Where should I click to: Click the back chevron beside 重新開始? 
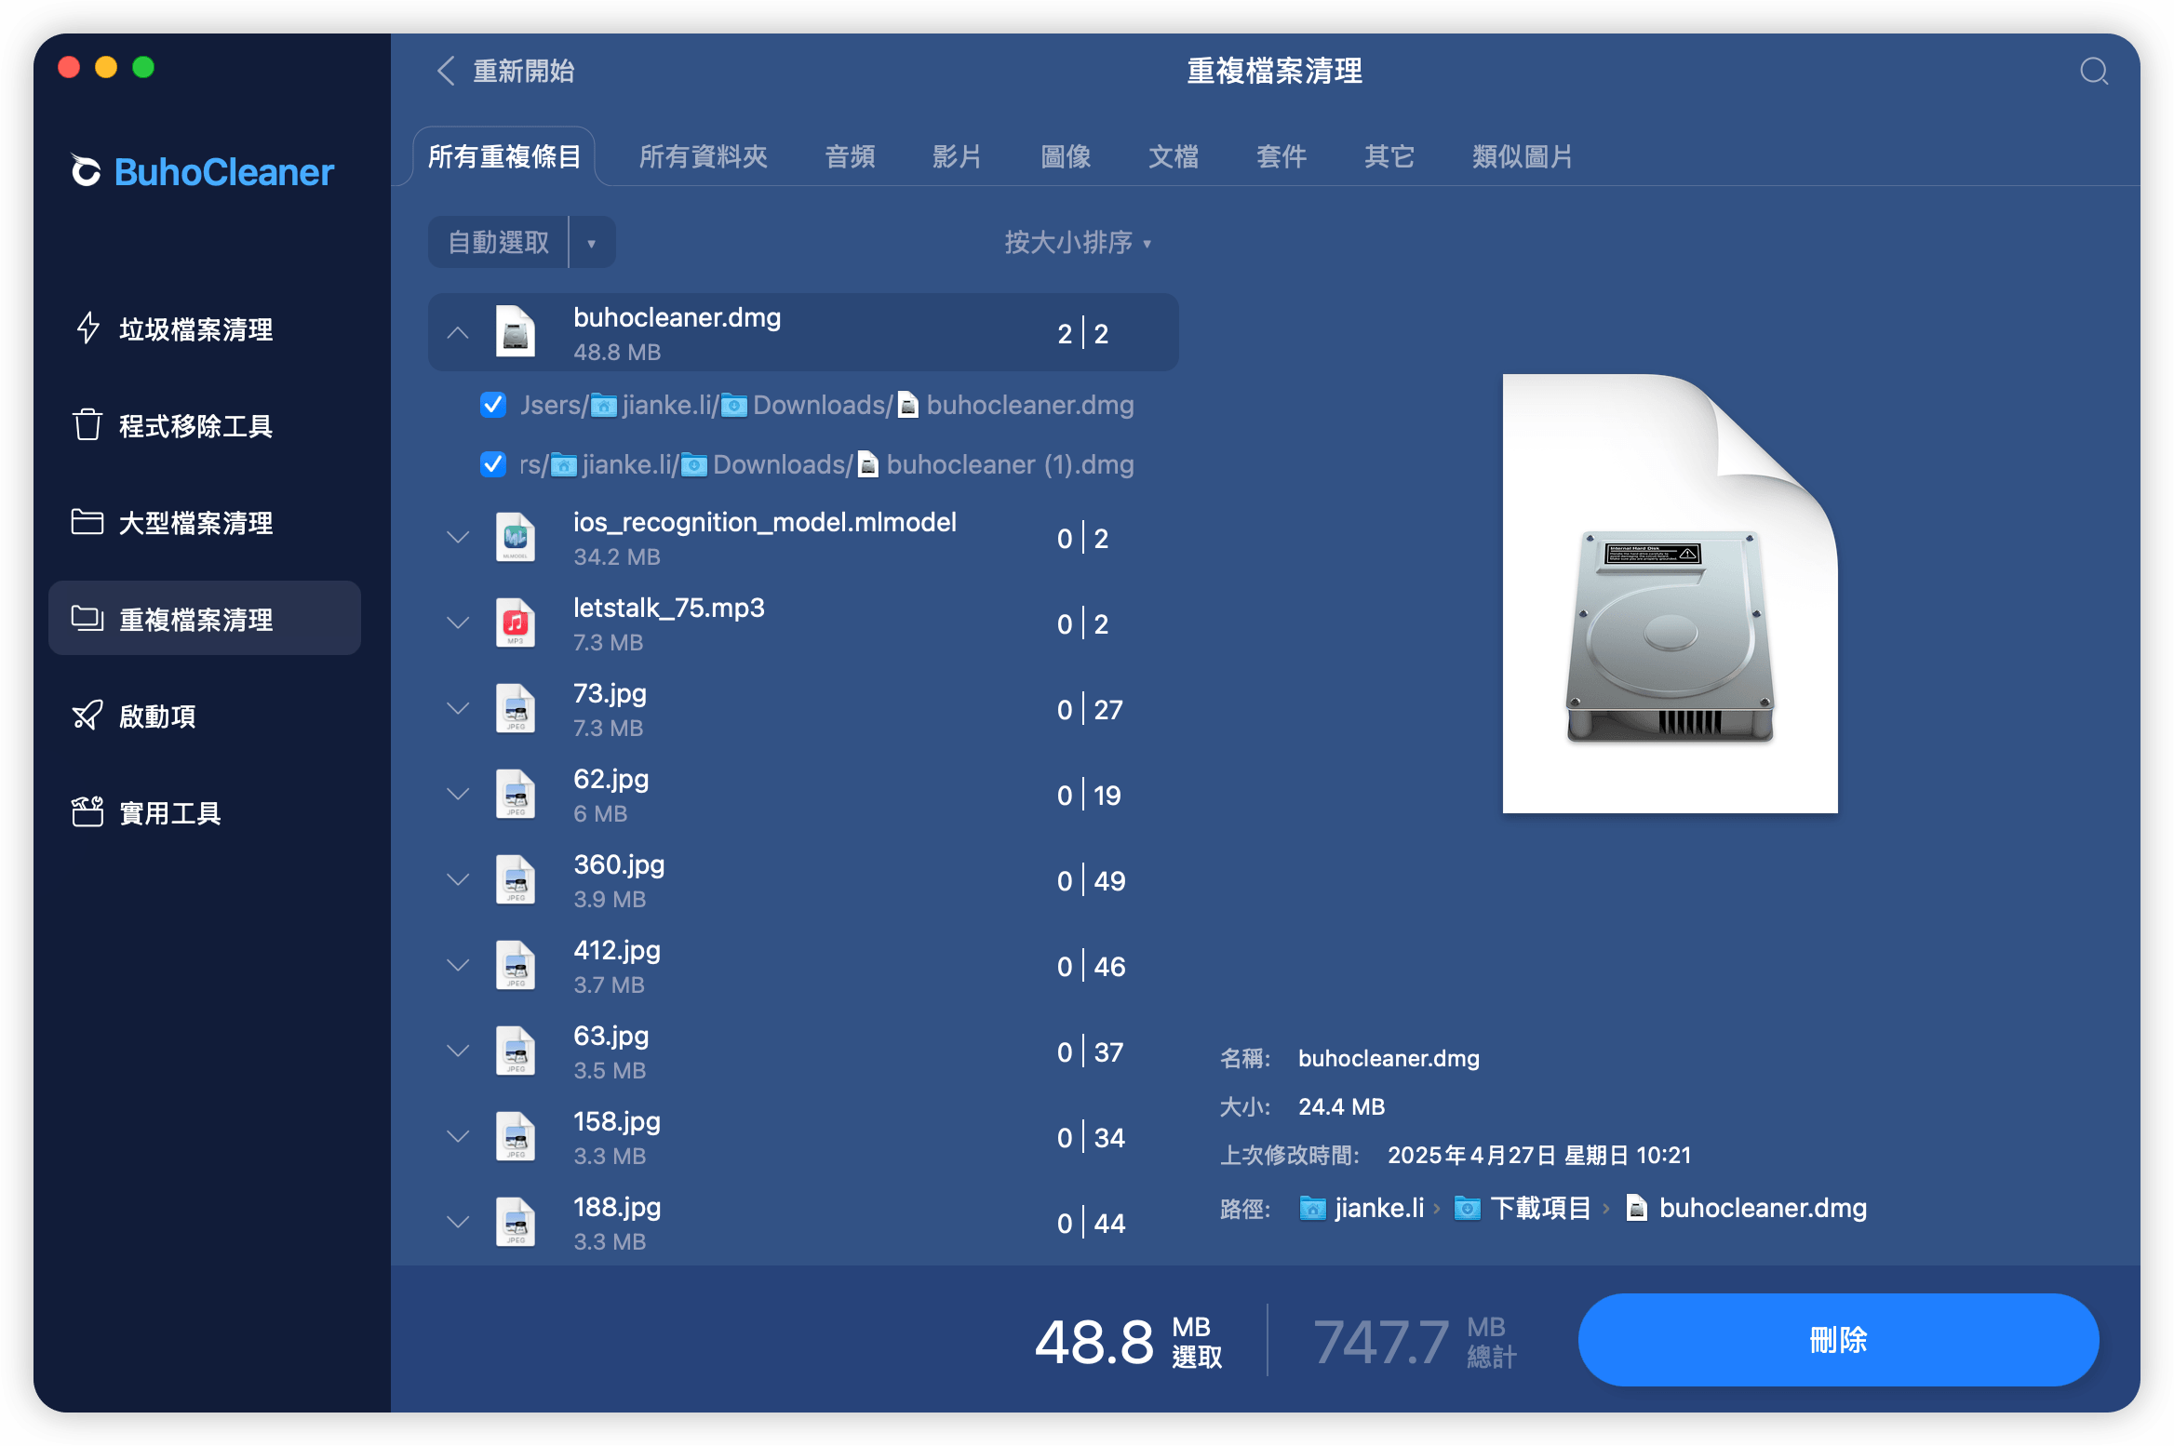coord(446,71)
